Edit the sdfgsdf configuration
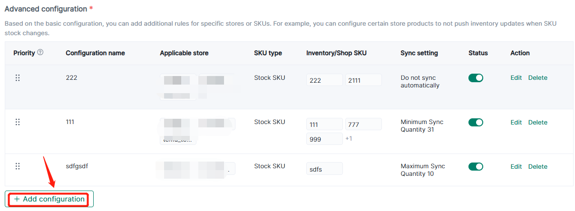 [516, 166]
